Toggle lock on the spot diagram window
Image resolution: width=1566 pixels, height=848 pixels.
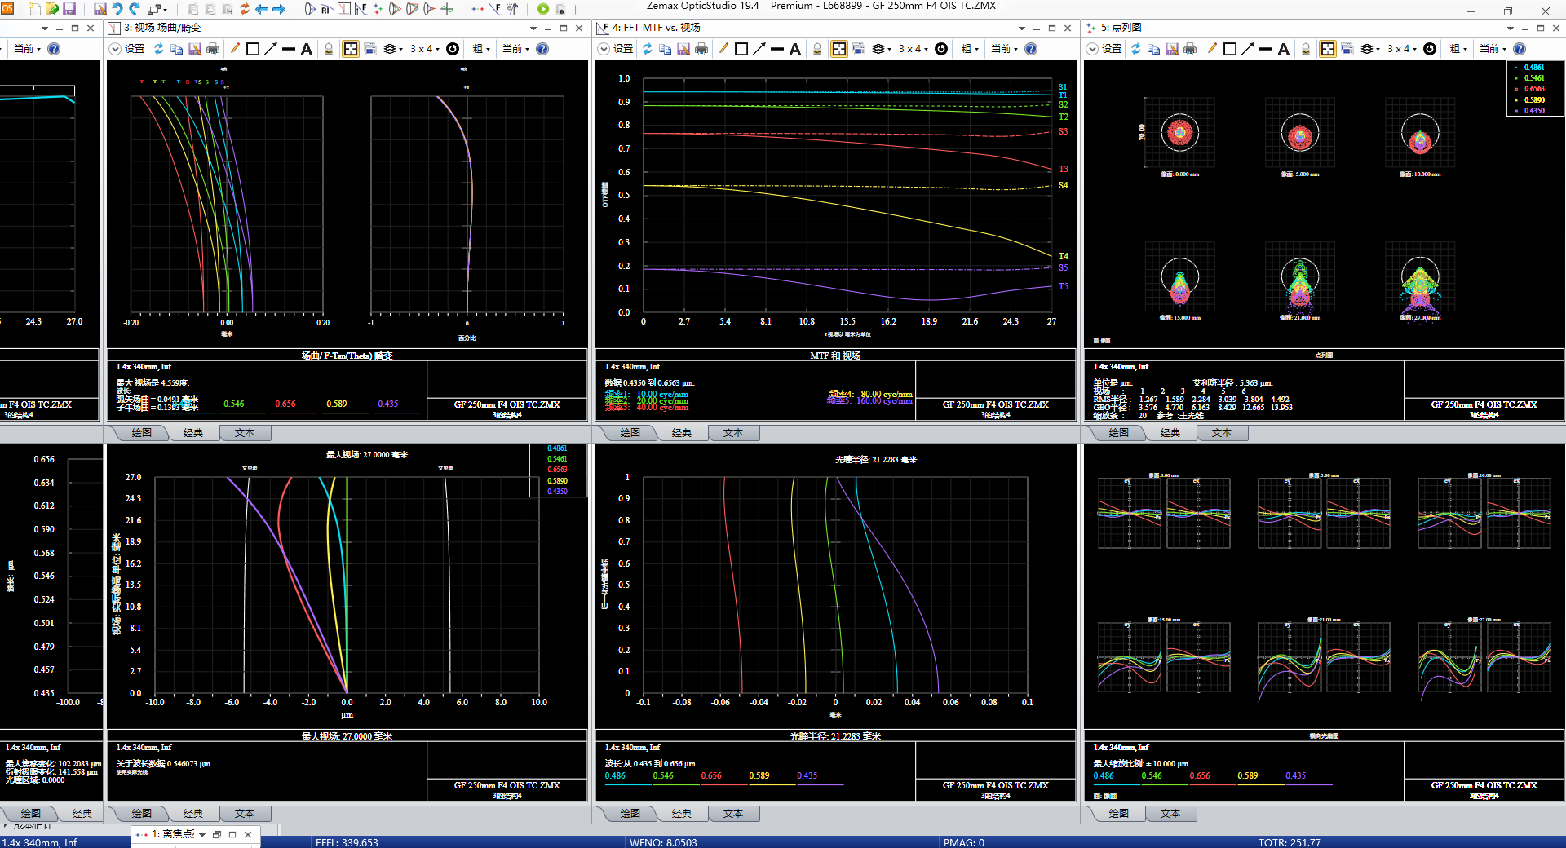tap(1306, 49)
